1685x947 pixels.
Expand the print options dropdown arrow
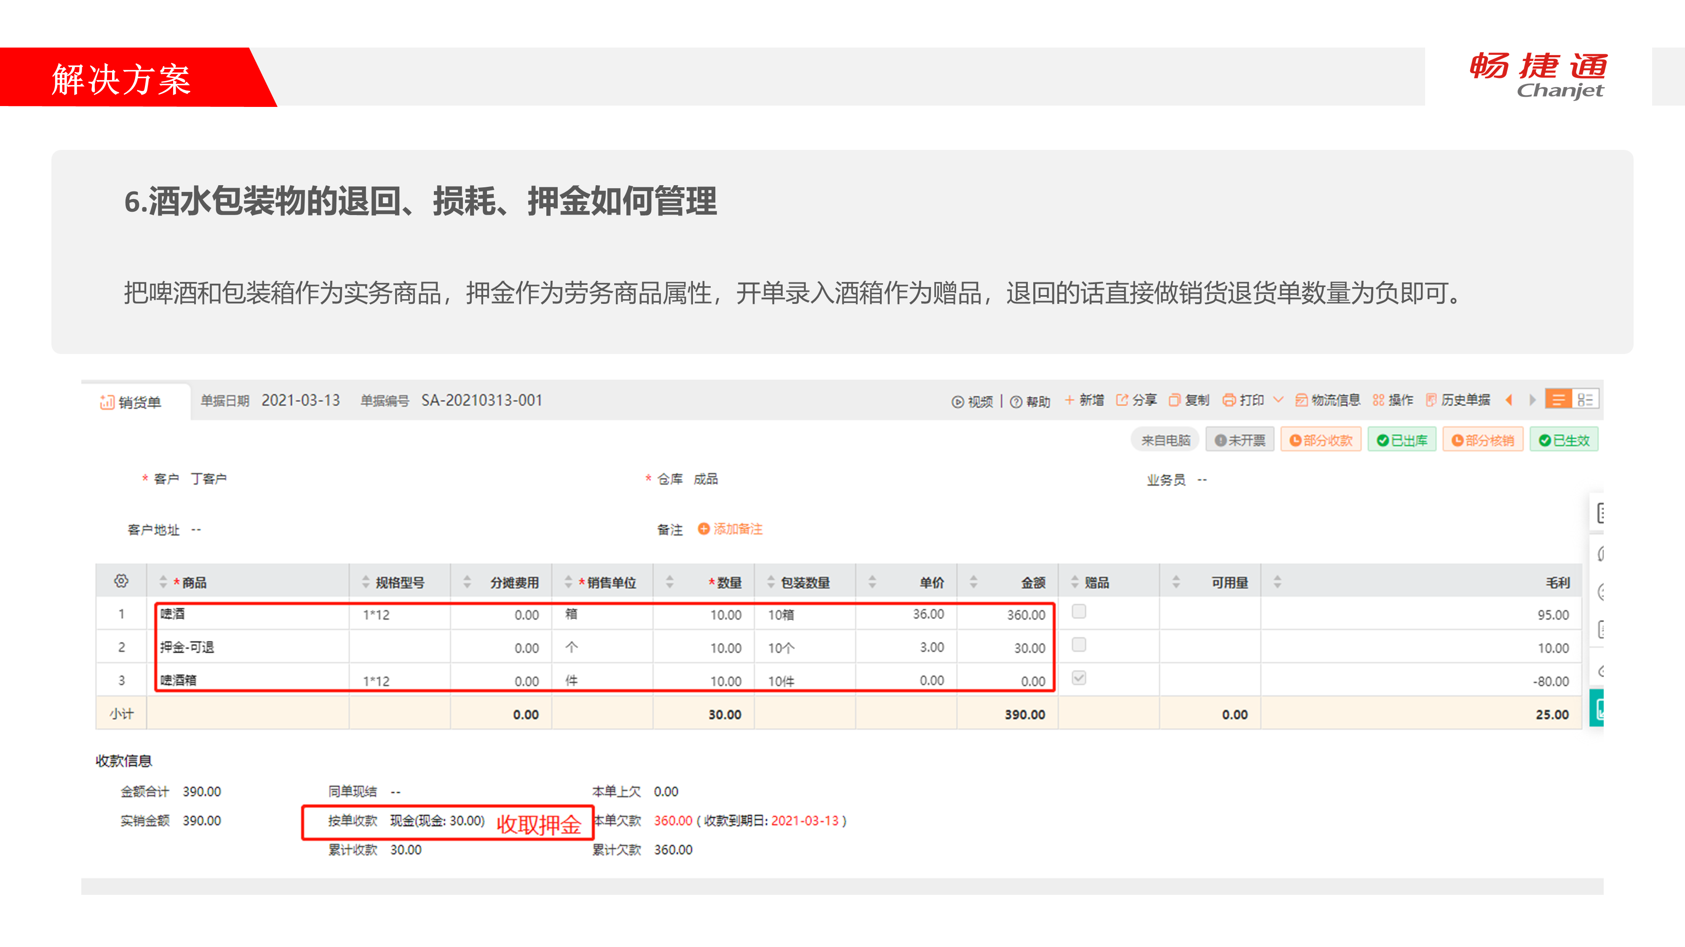click(x=1278, y=400)
